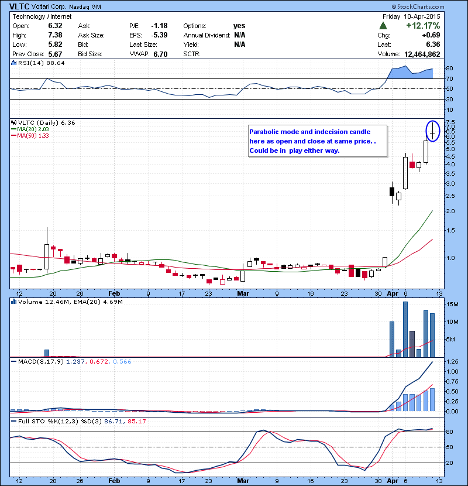
Task: Click the tallest volume bar near Apr 6
Action: (405, 329)
